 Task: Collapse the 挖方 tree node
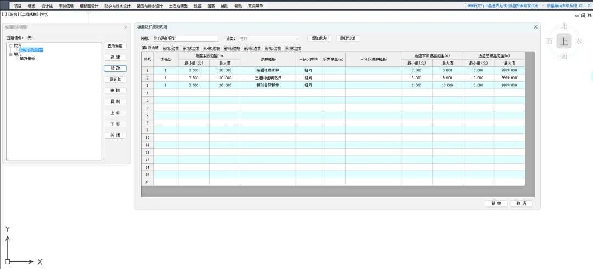pyautogui.click(x=10, y=46)
